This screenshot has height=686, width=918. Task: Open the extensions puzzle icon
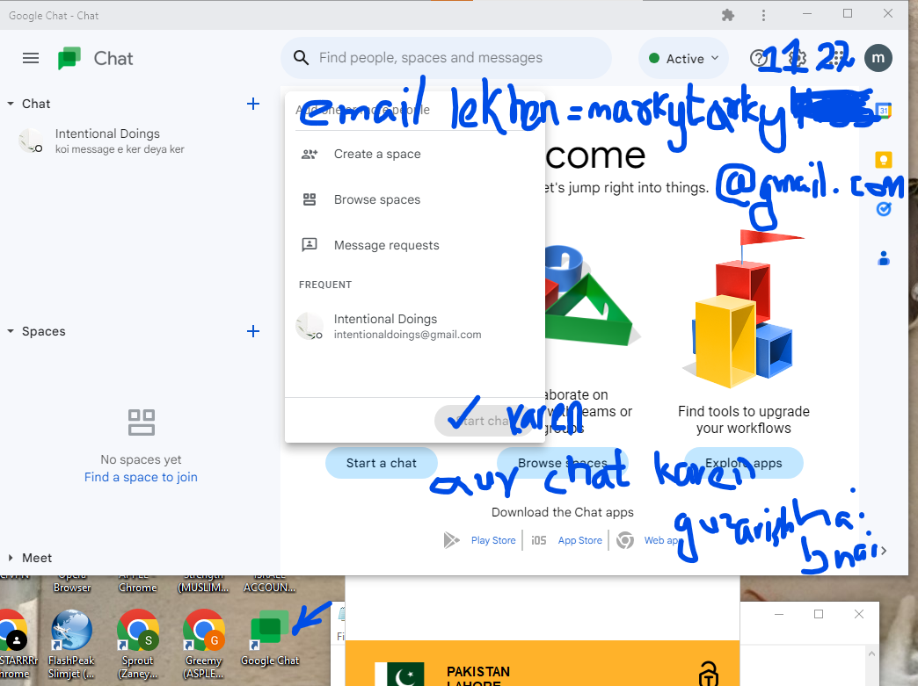[728, 15]
